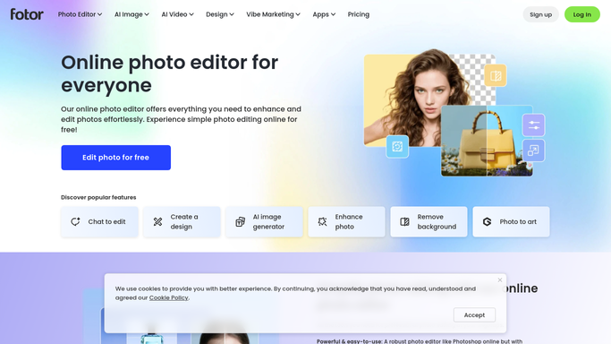
Task: Click the Discover popular features text
Action: 98,197
